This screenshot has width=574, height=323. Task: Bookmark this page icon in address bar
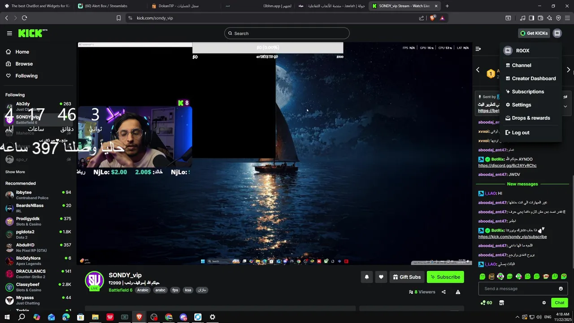coord(118,18)
